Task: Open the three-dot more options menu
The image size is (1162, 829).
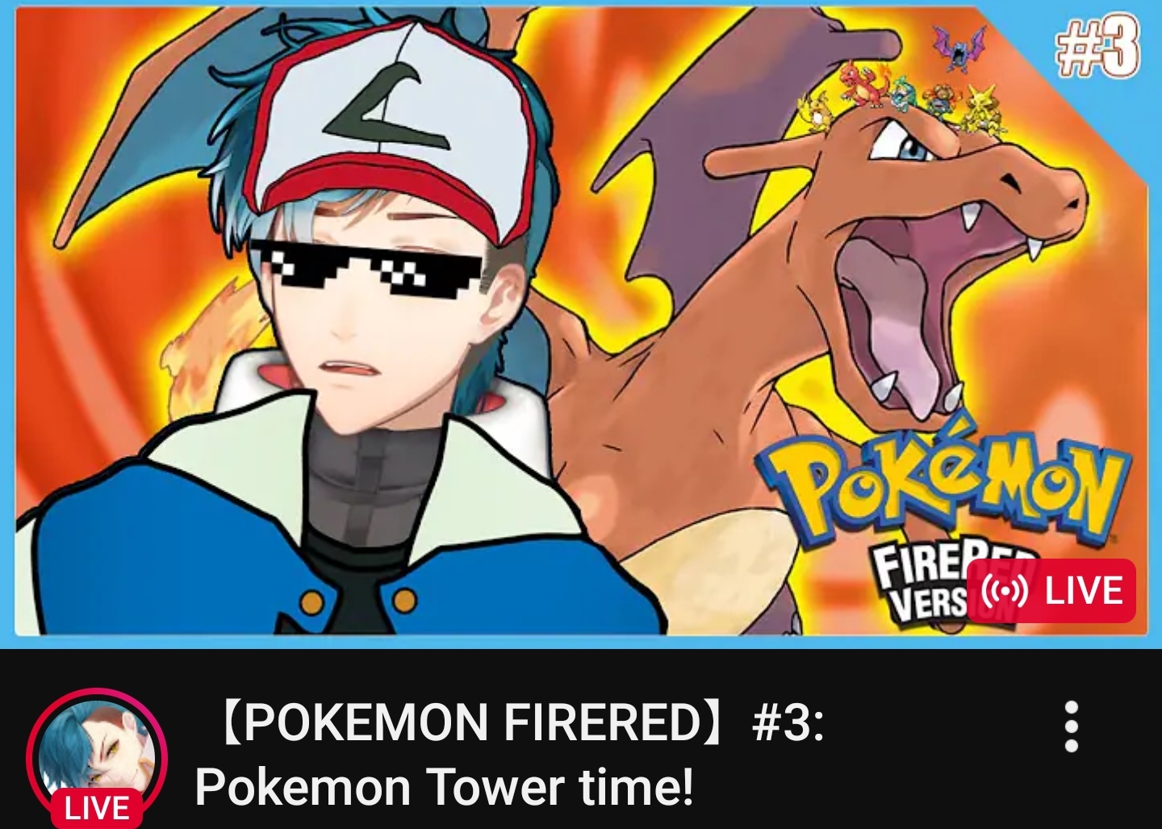Action: pos(1071,726)
